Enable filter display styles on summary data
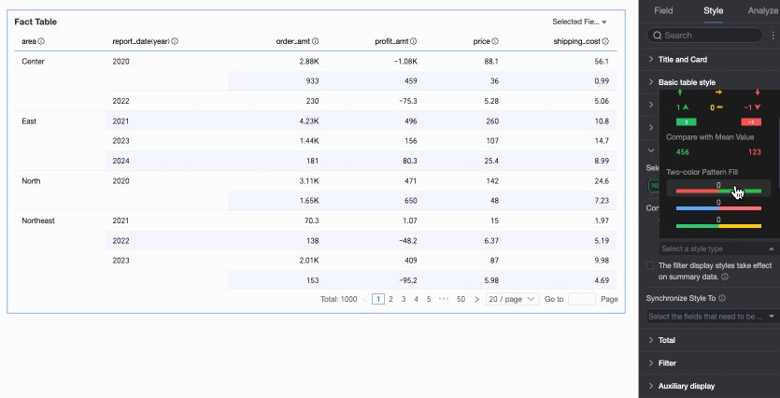Image resolution: width=780 pixels, height=398 pixels. coord(649,265)
